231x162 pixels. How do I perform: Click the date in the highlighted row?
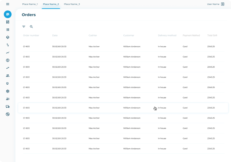tap(59, 108)
